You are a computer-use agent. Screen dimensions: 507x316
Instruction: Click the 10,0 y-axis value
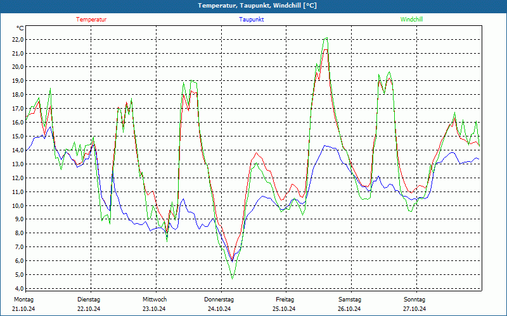18,205
